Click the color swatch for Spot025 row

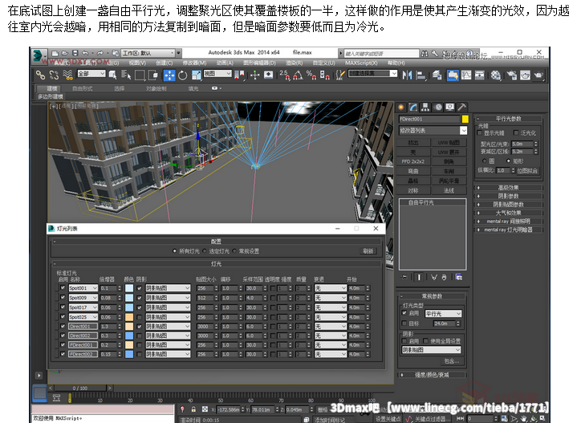pos(129,317)
